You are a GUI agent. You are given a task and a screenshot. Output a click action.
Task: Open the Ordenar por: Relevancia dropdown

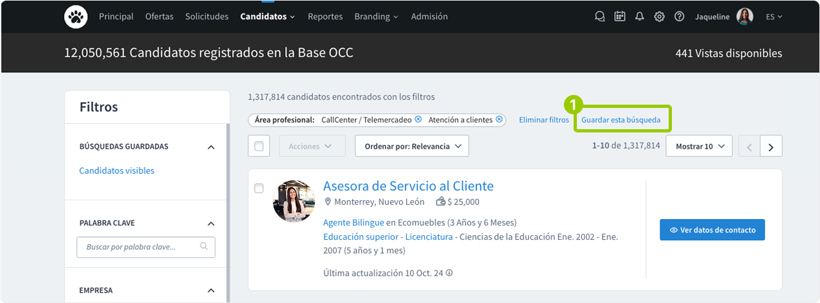pos(411,146)
